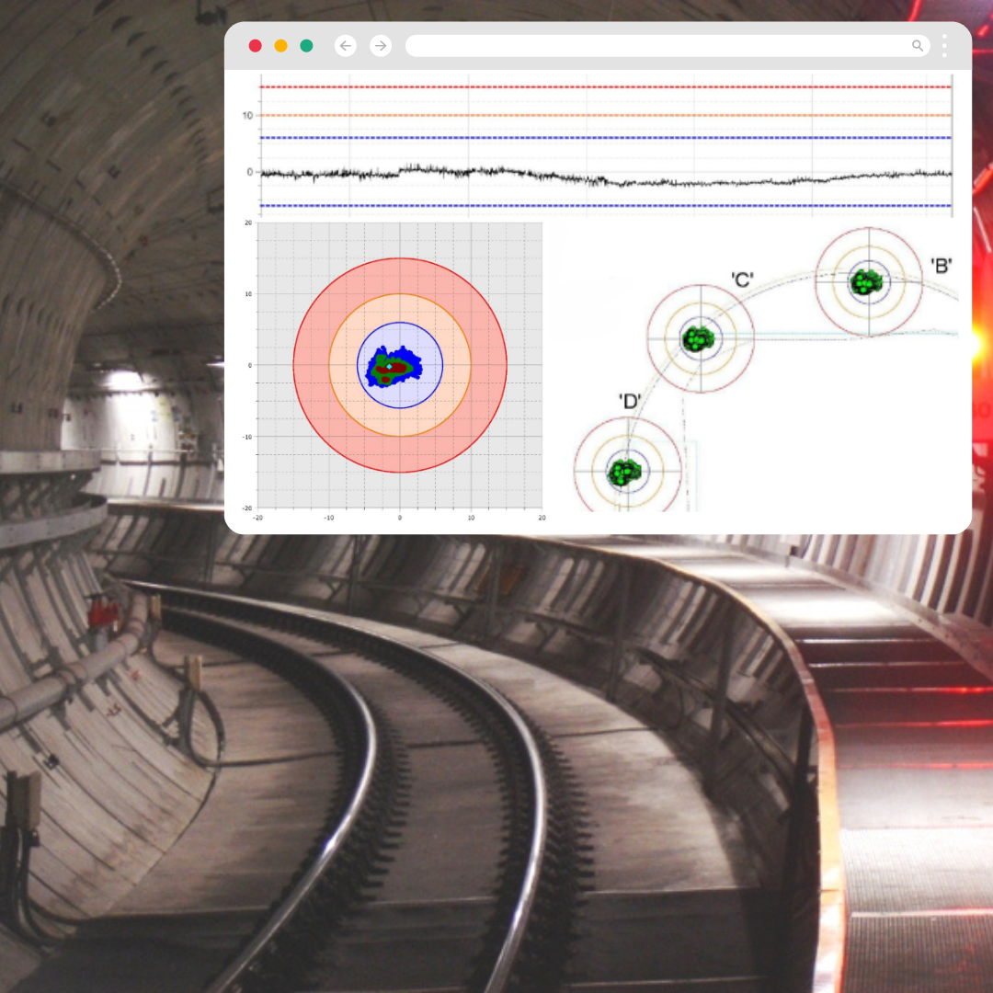
Task: Select the green cluster in target 'B'
Action: point(865,281)
